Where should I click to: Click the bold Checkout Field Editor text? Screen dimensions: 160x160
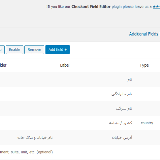pos(91,7)
